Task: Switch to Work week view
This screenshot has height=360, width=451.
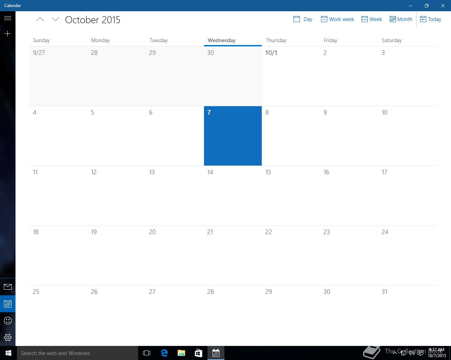Action: pyautogui.click(x=338, y=19)
